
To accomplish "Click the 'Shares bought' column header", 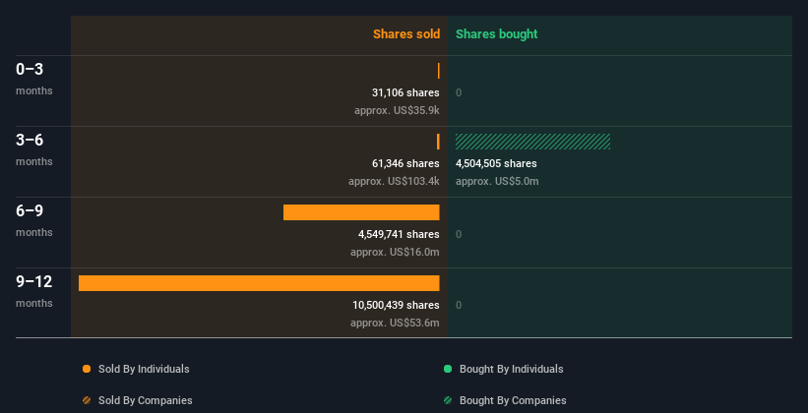I will click(x=497, y=34).
